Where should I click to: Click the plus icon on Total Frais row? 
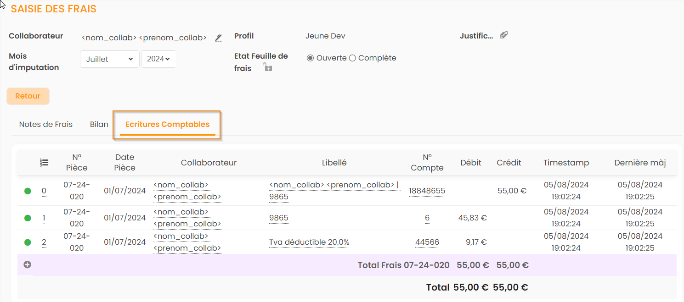click(x=28, y=264)
